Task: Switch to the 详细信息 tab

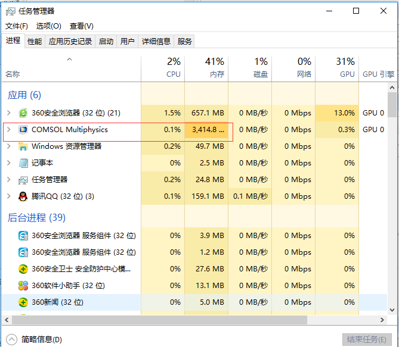Action: (156, 41)
